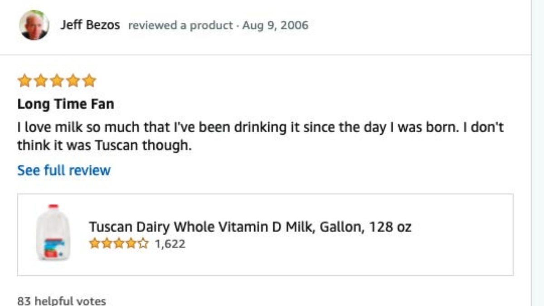
Task: Click Jeff Bezos's profile avatar
Action: click(34, 25)
